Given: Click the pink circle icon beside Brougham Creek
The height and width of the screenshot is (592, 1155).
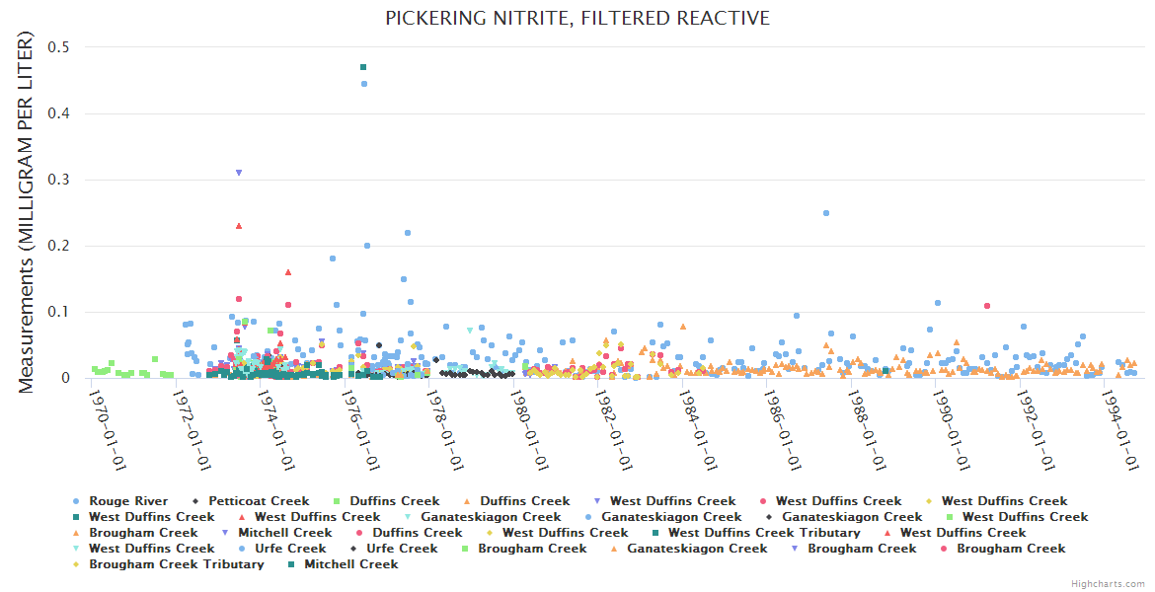Looking at the screenshot, I should click(x=945, y=549).
